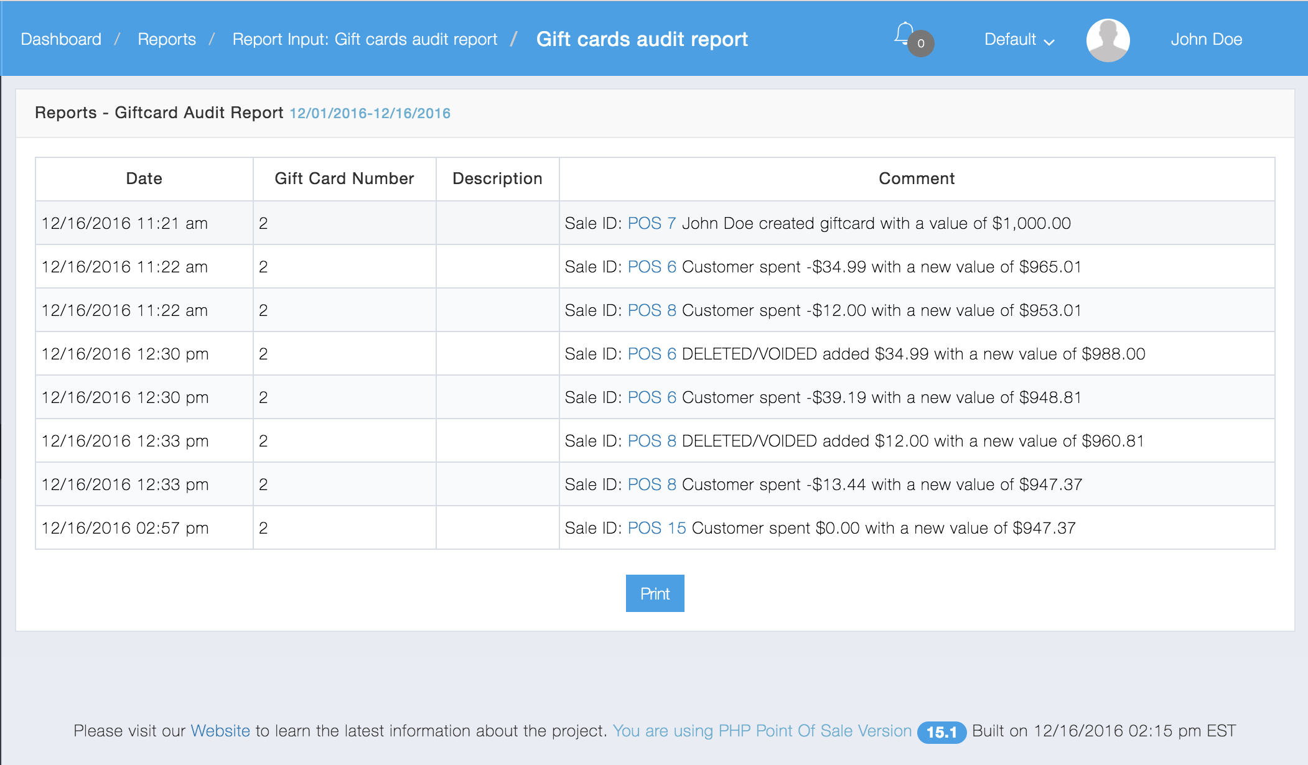Navigate to the Dashboard breadcrumb
The height and width of the screenshot is (765, 1308).
pyautogui.click(x=61, y=39)
